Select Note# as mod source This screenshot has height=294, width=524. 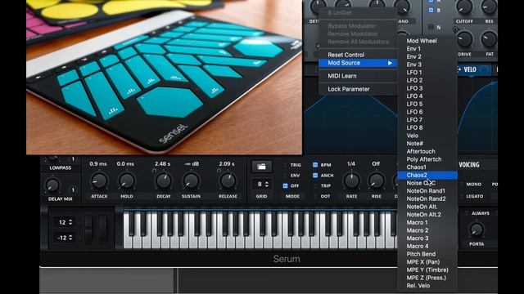point(427,144)
